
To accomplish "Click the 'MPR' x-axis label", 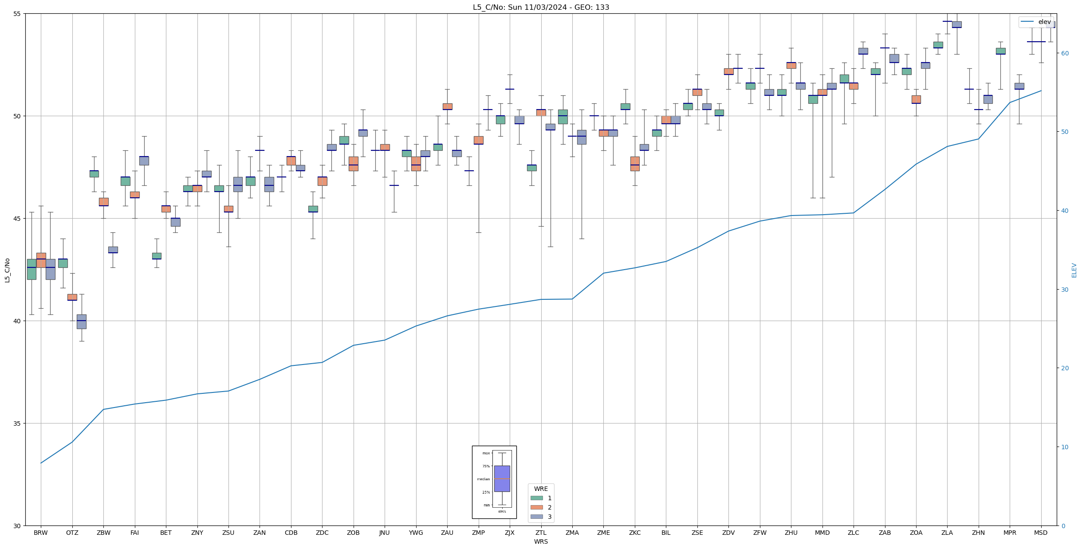I will point(1010,533).
